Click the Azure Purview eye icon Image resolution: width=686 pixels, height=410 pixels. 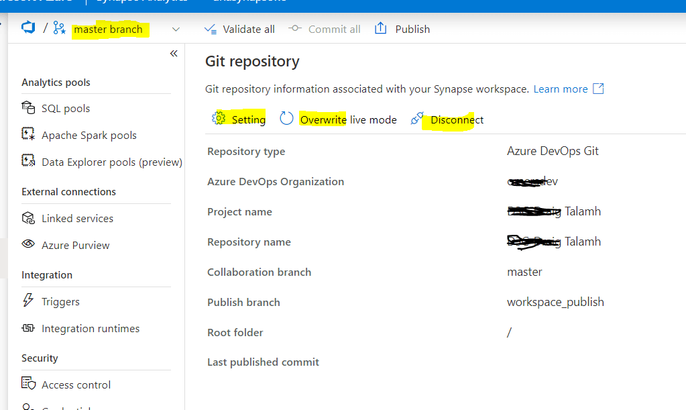click(x=28, y=244)
